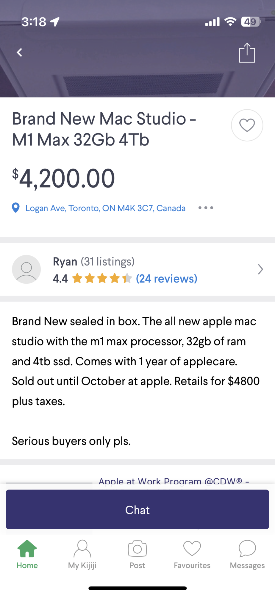Tap the battery indicator in status bar
This screenshot has height=596, width=275.
tap(251, 22)
